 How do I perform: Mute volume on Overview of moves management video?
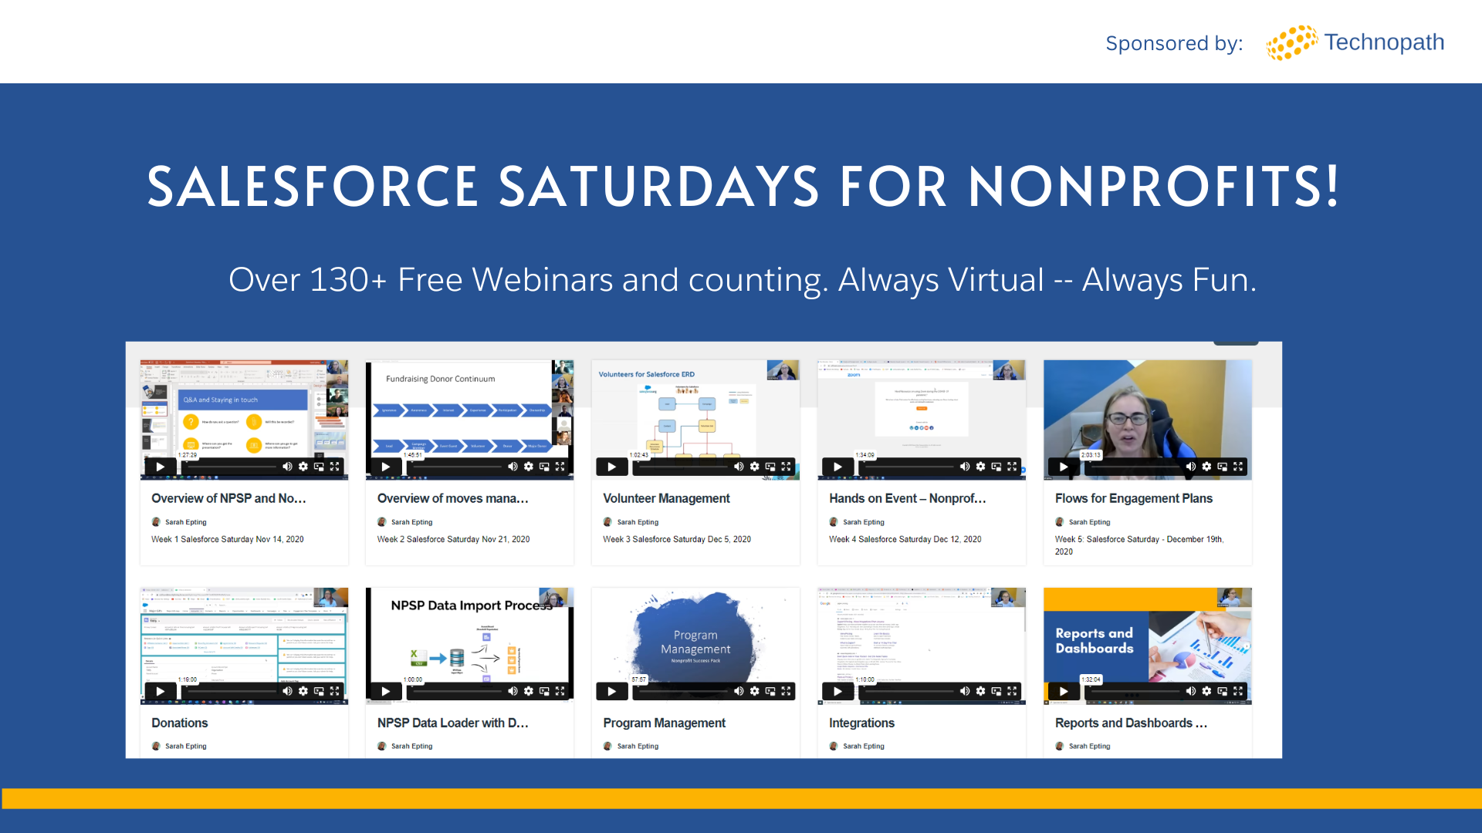513,467
